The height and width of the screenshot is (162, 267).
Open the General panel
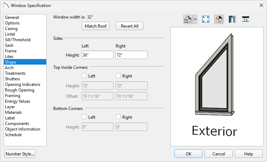pyautogui.click(x=25, y=17)
